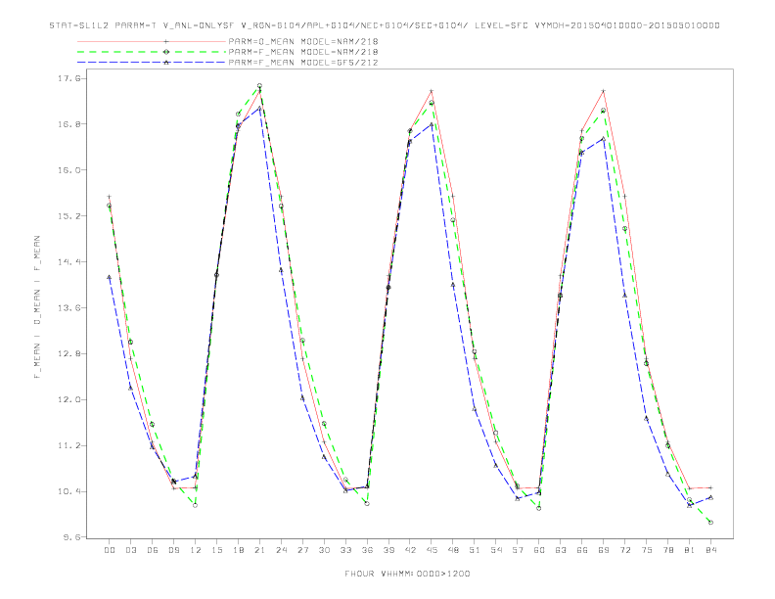The height and width of the screenshot is (599, 775).
Task: Click x-axis forecast hour label 54
Action: (496, 550)
